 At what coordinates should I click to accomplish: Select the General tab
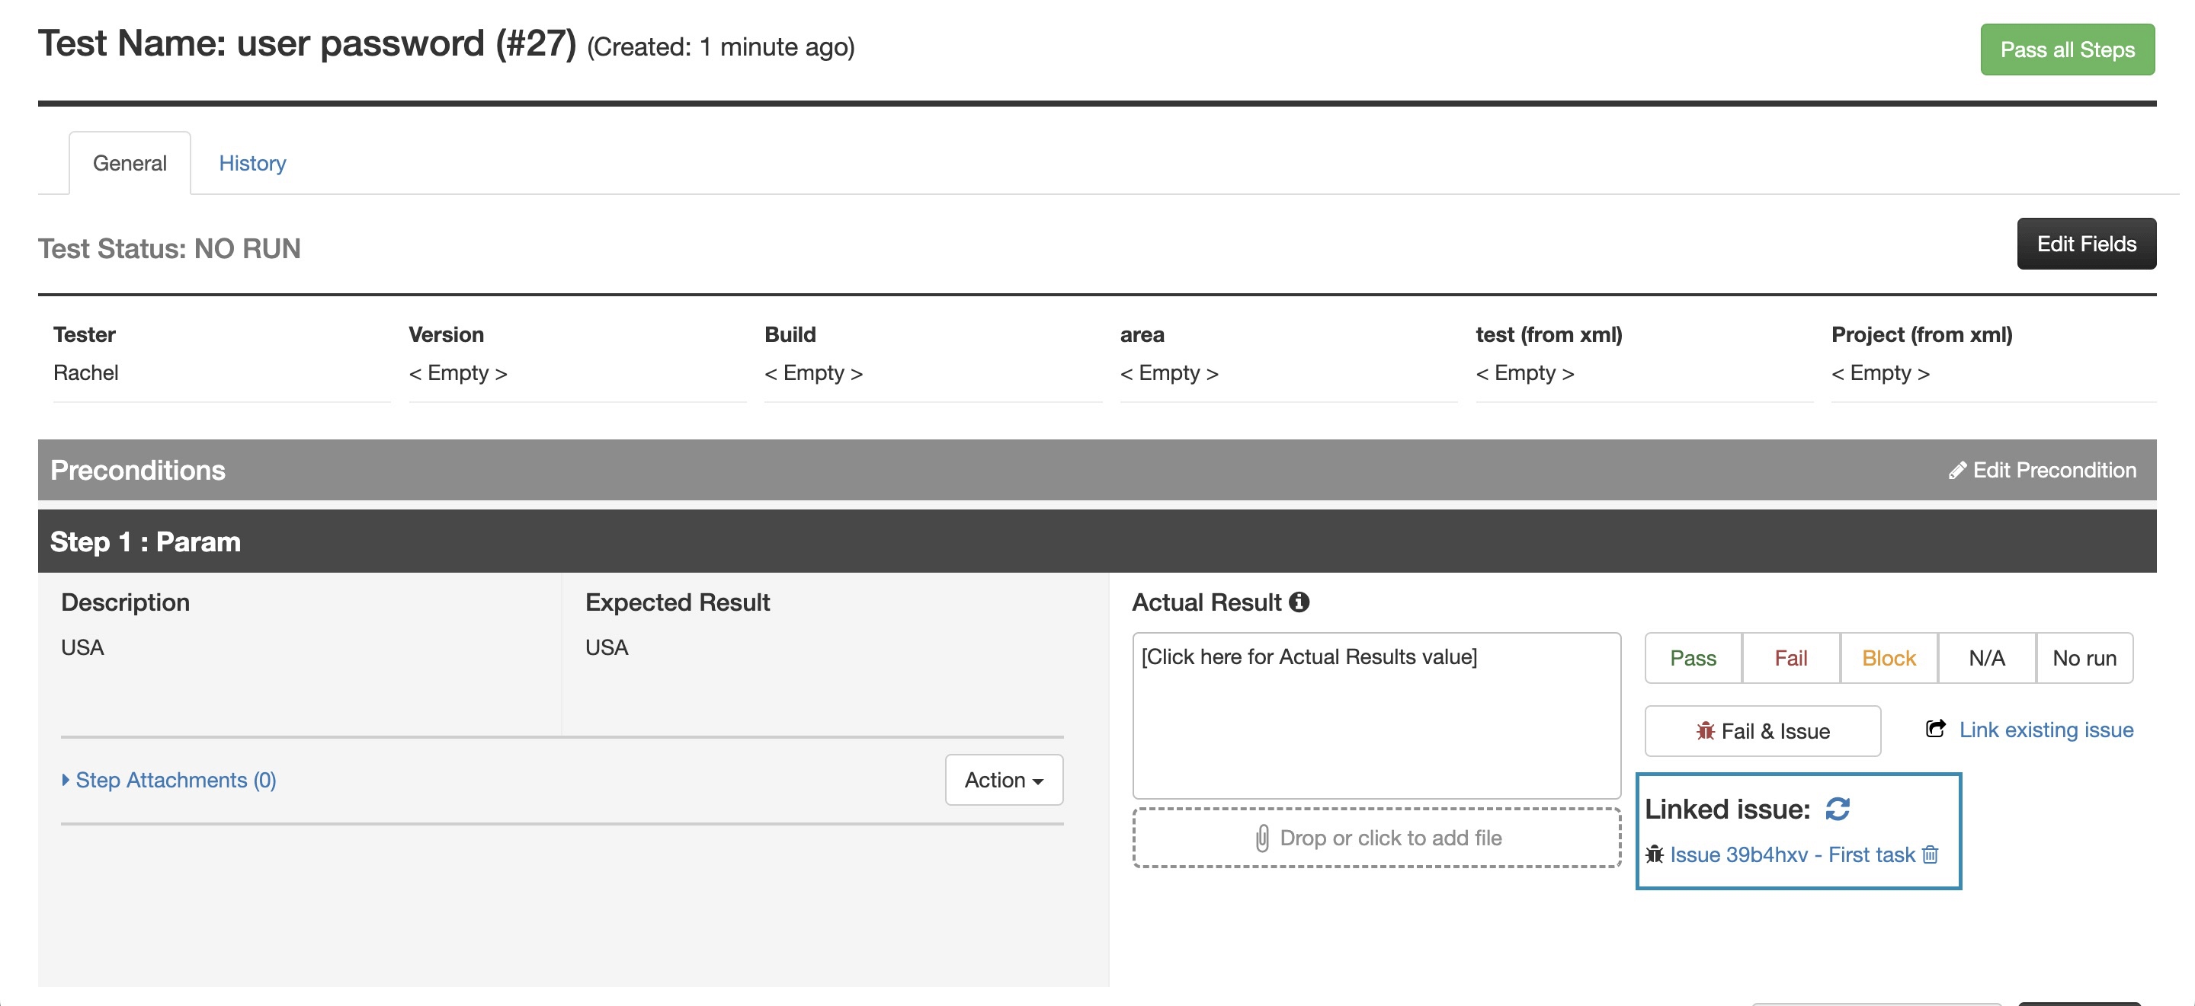[x=130, y=164]
